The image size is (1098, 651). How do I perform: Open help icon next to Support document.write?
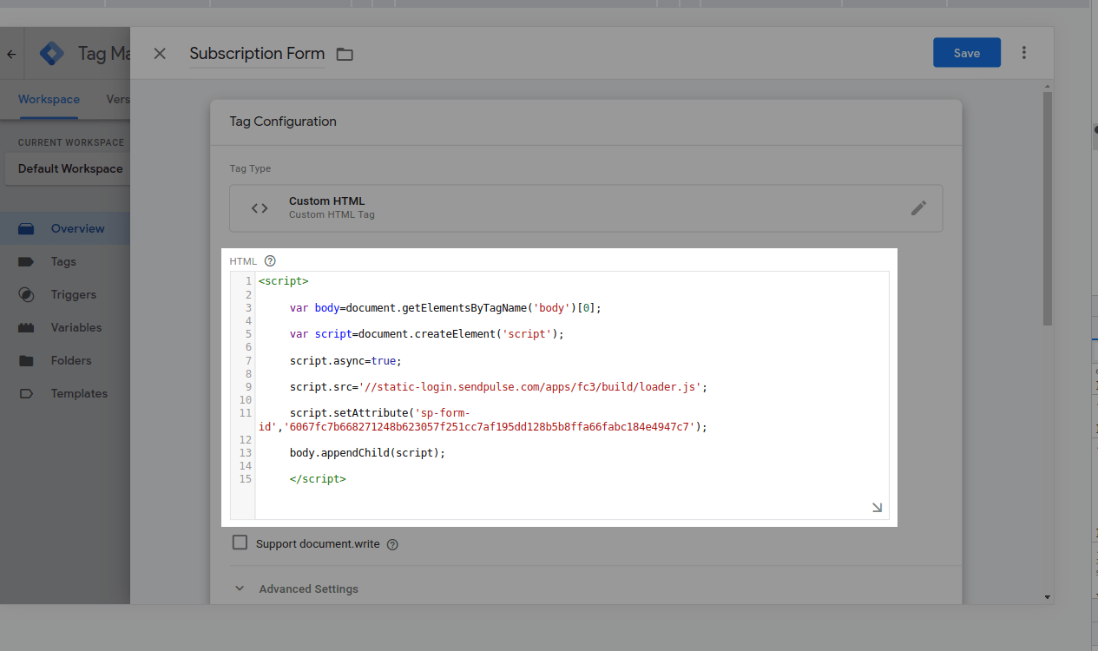tap(392, 544)
